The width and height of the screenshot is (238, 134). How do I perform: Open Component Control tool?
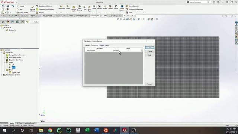[44, 6]
